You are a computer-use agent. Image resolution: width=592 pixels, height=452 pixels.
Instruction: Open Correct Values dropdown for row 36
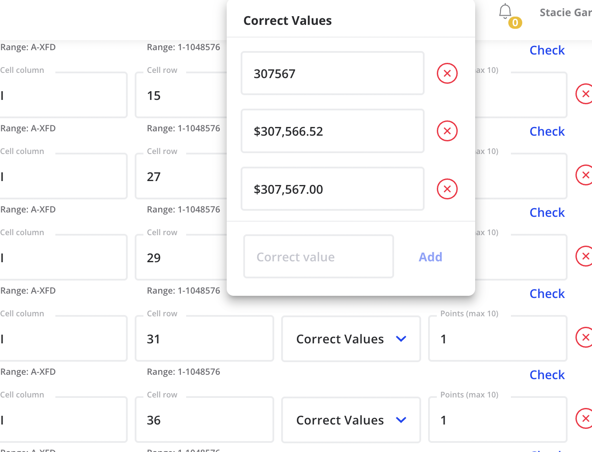tap(351, 420)
